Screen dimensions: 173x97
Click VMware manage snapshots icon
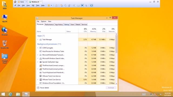pyautogui.click(x=69, y=5)
